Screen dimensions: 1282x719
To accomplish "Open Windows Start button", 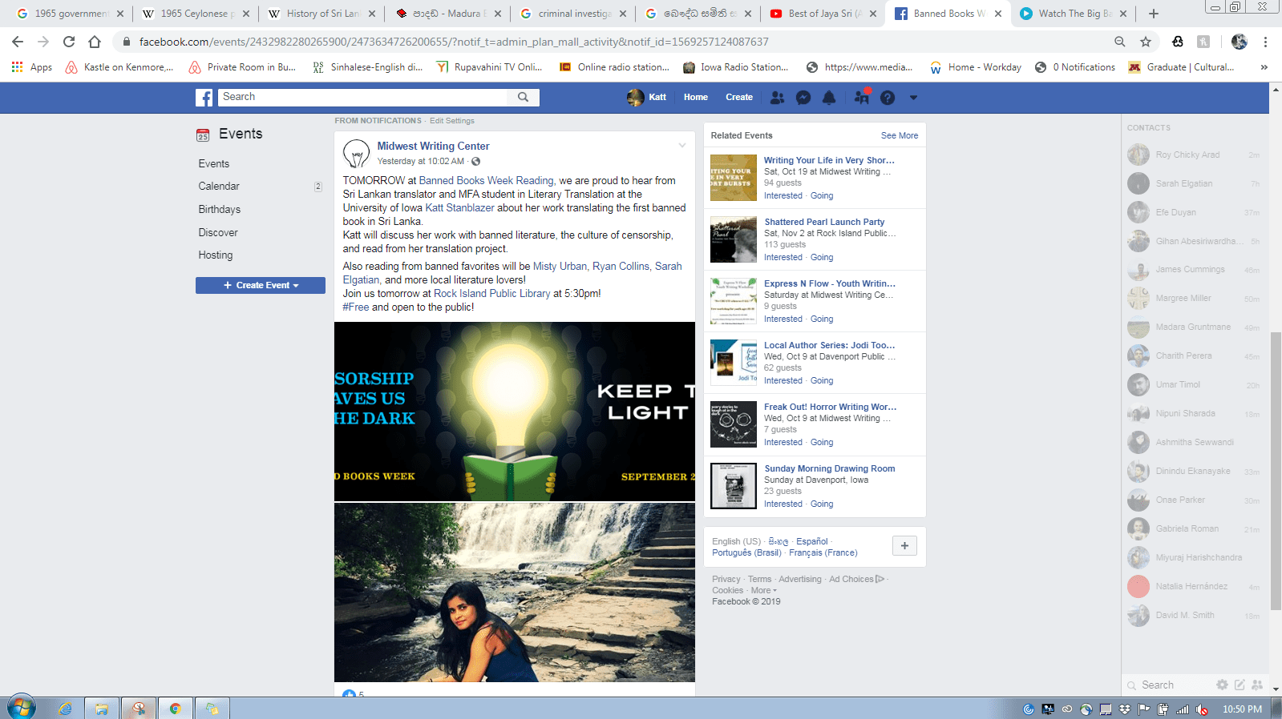I will click(x=22, y=708).
